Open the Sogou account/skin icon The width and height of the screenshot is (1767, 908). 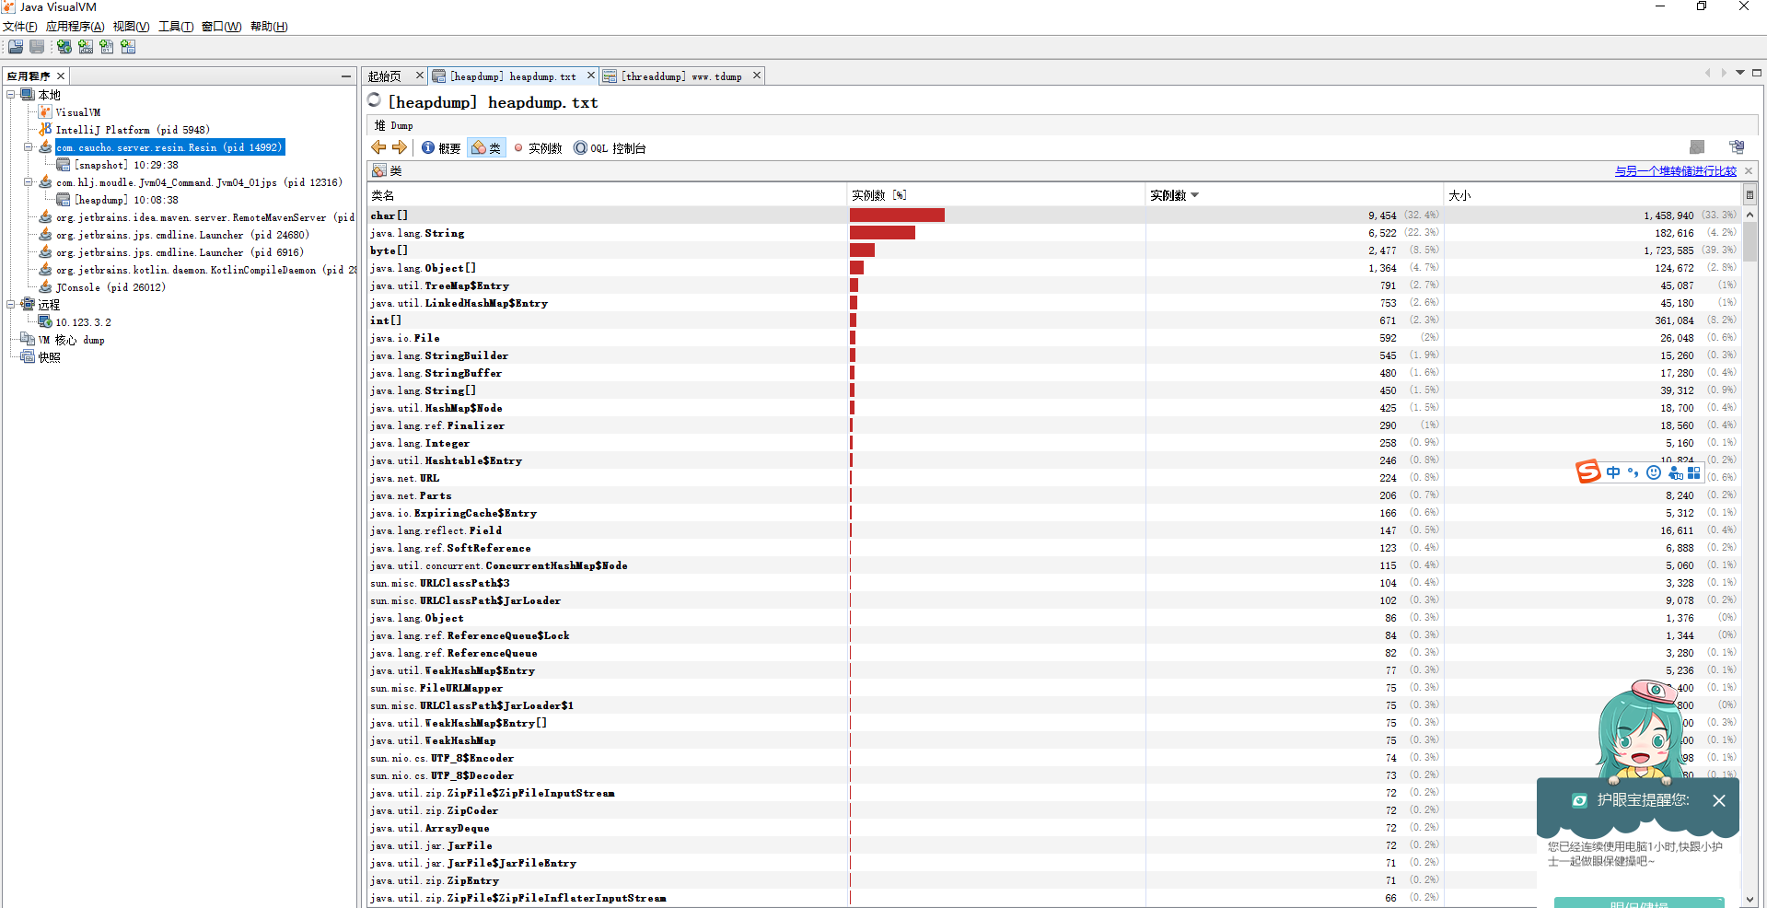pos(1675,472)
